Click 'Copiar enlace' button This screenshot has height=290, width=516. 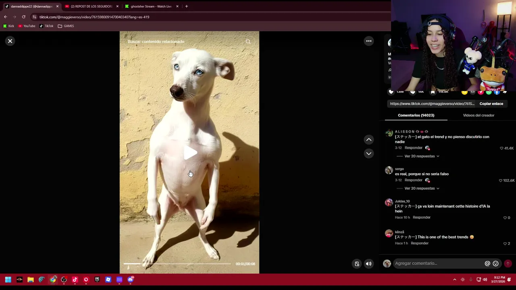coord(491,104)
